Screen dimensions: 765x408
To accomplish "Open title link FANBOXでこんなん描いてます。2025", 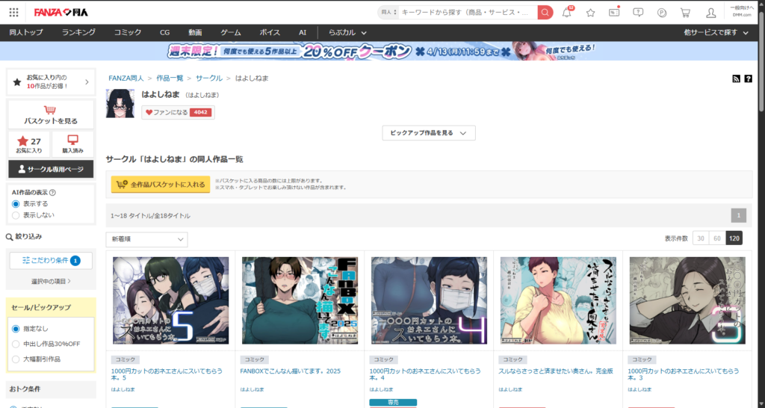I will pyautogui.click(x=291, y=371).
